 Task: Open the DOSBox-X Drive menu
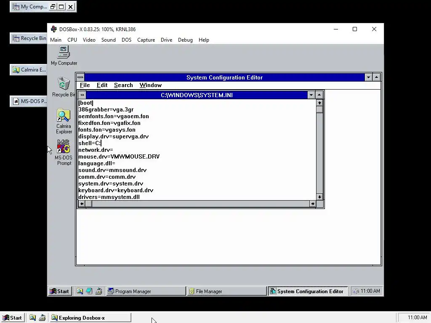point(166,40)
